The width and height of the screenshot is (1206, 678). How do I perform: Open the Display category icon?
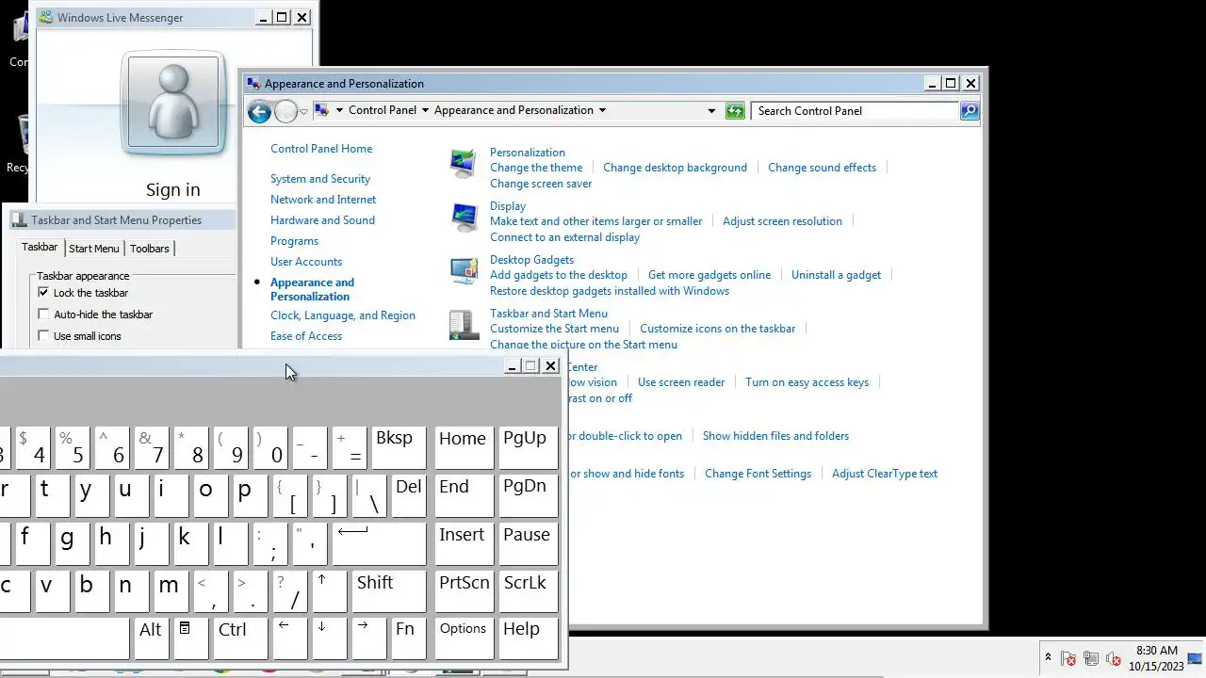point(464,218)
